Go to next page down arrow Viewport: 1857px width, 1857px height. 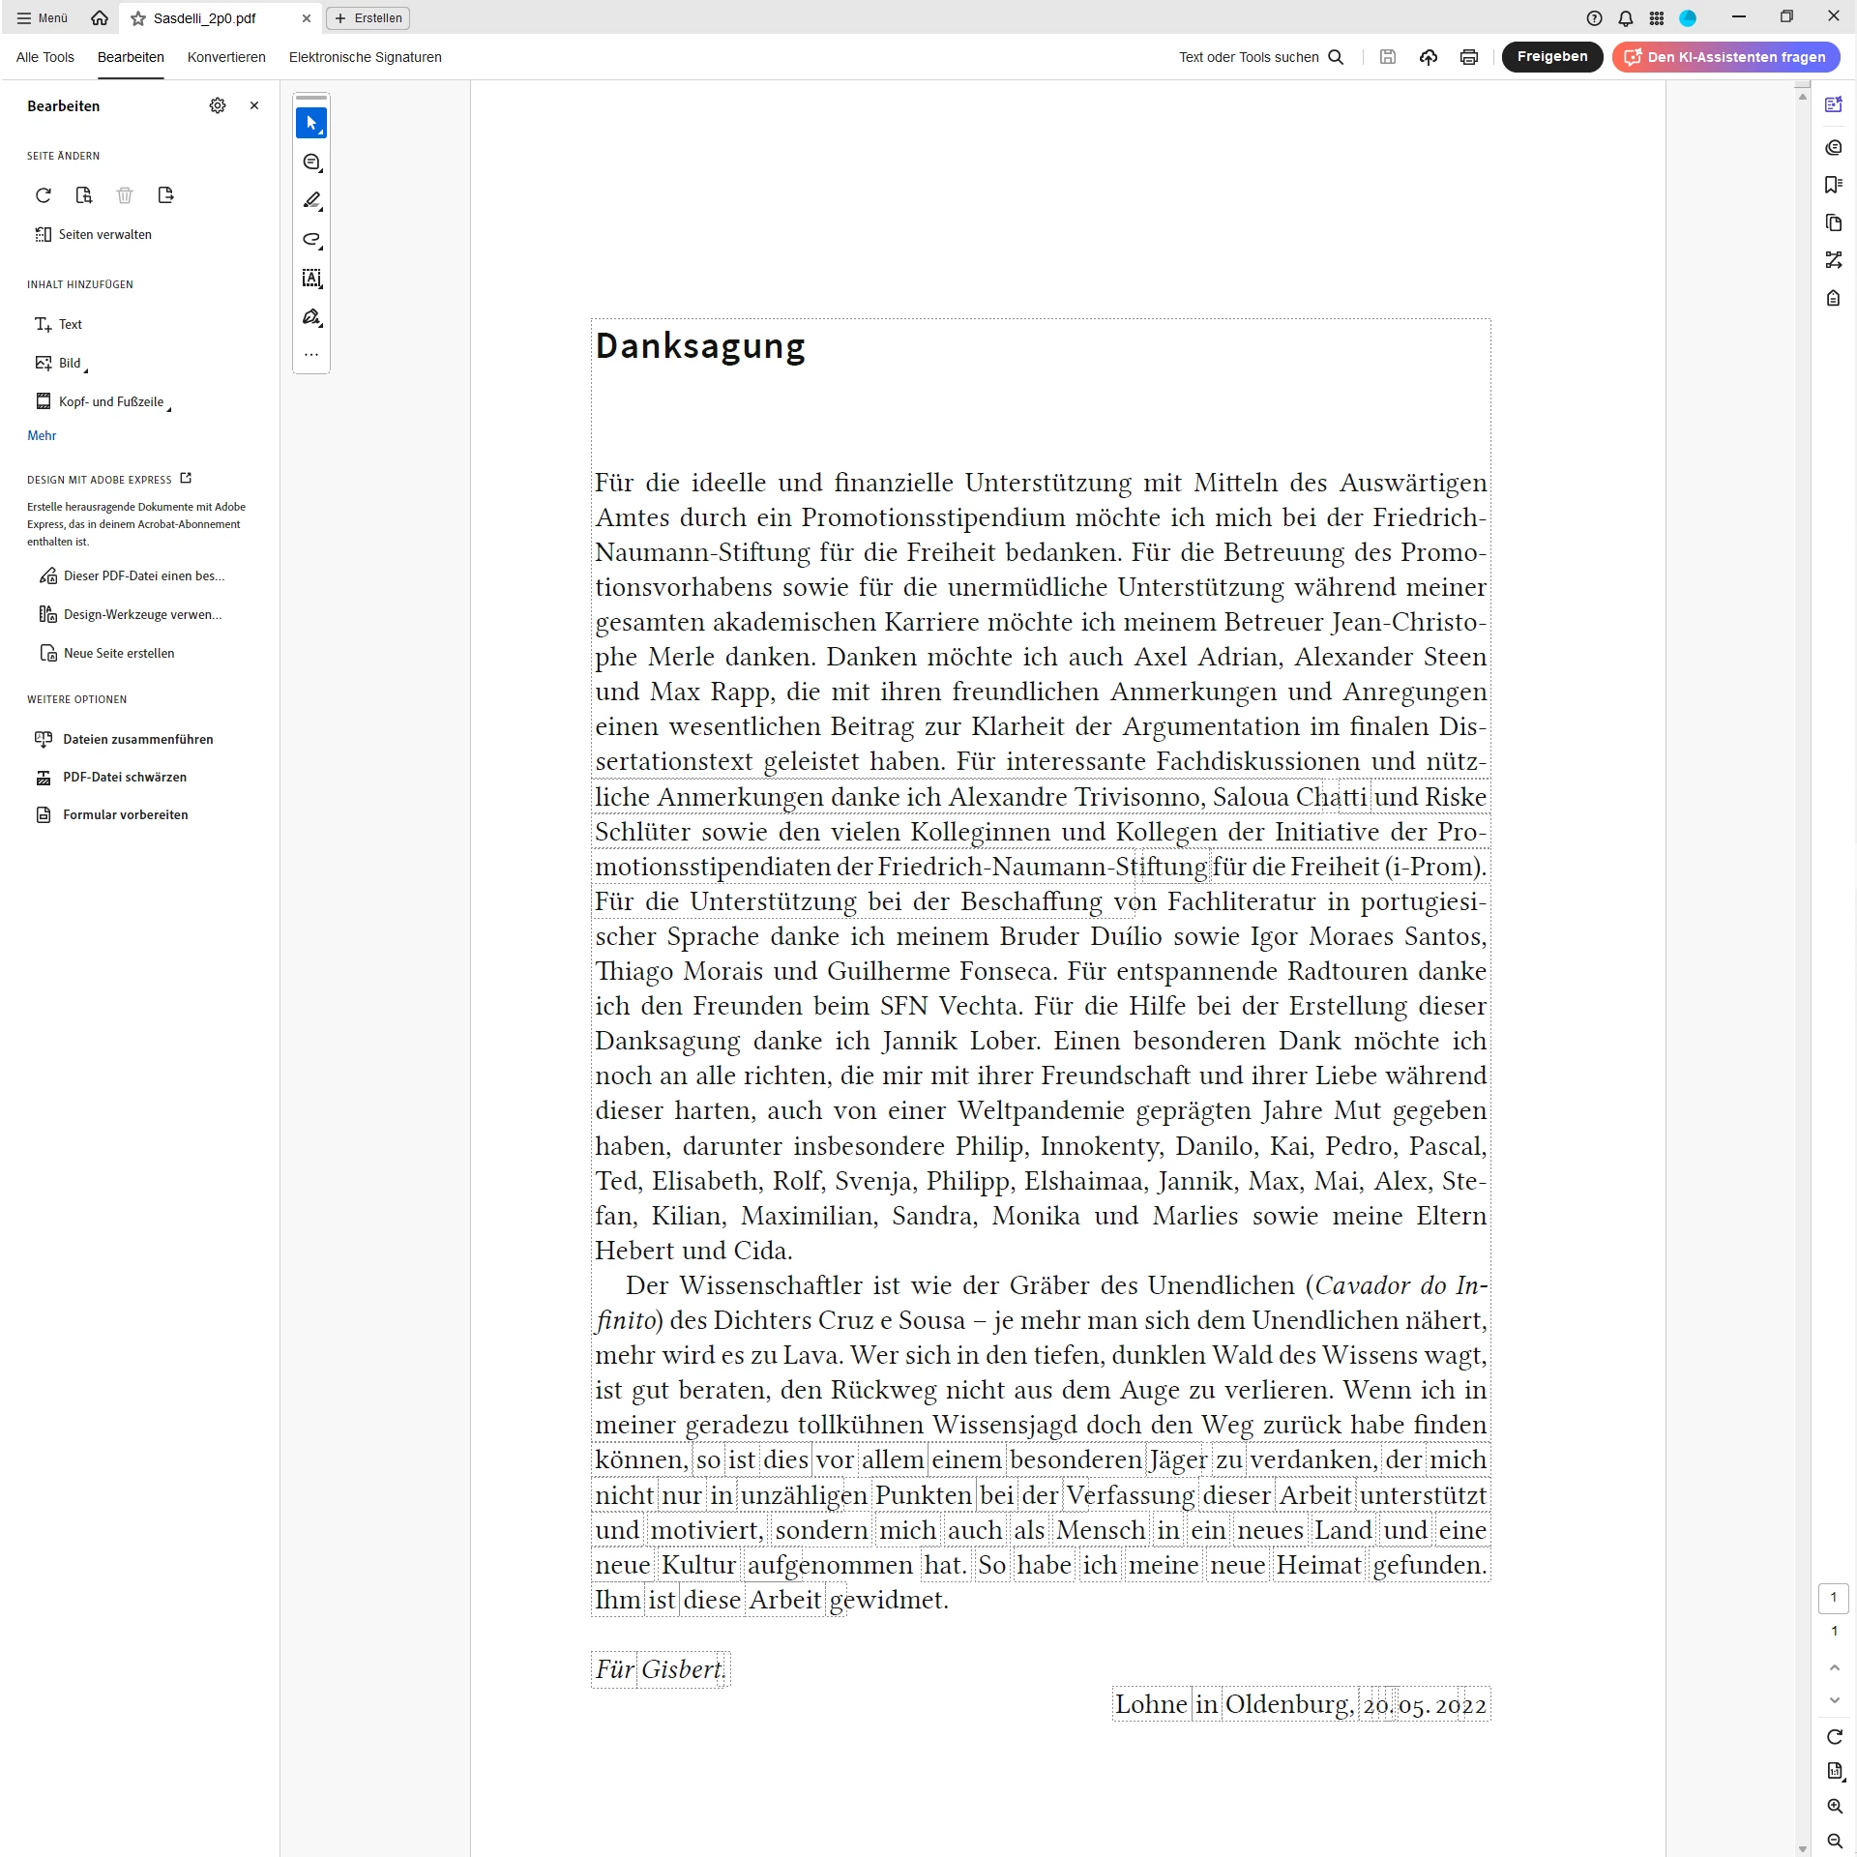point(1834,1700)
